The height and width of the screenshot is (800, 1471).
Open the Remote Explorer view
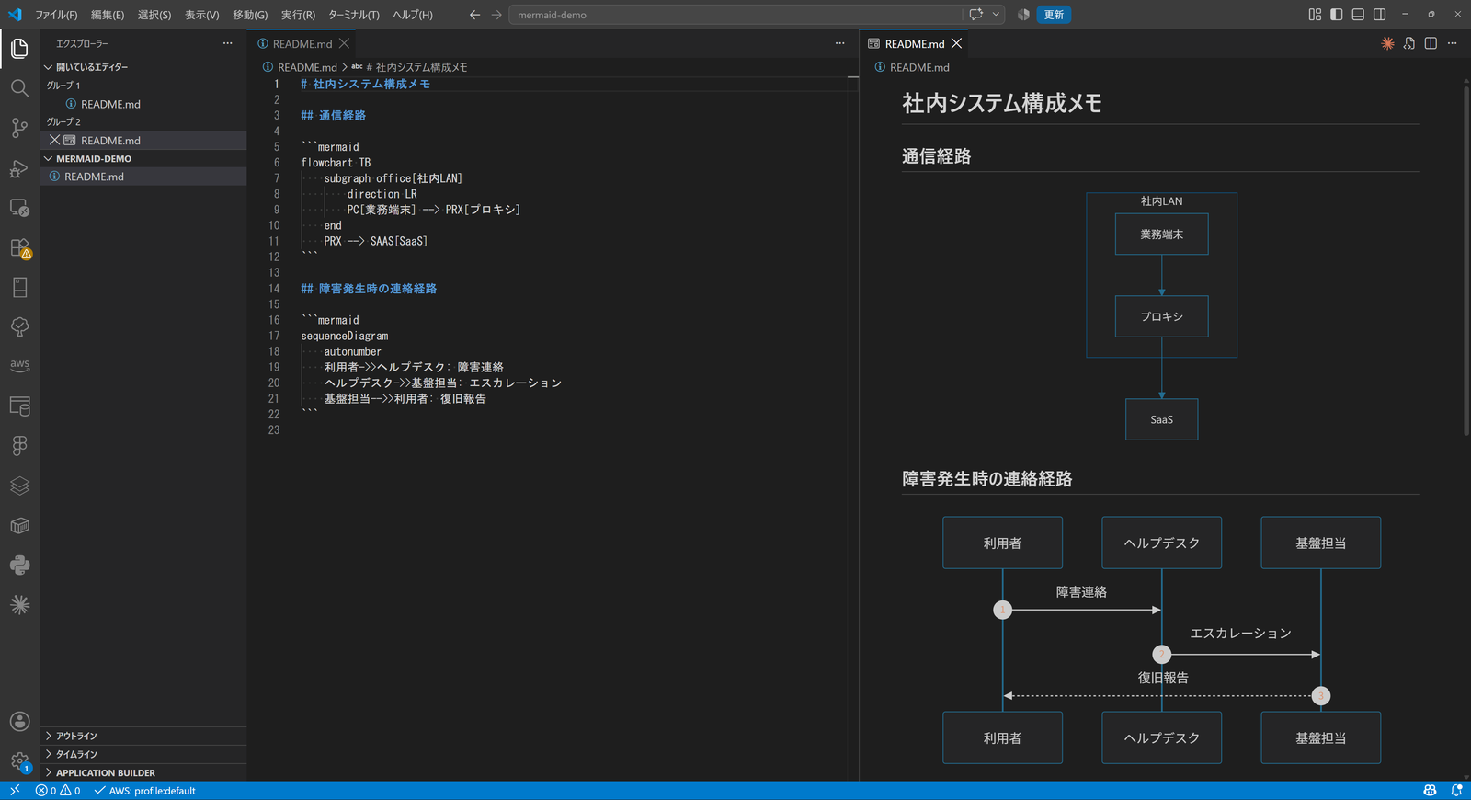click(19, 208)
